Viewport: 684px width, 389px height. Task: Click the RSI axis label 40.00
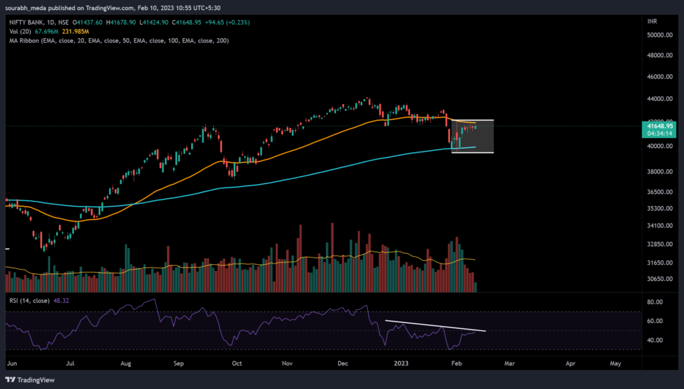655,340
